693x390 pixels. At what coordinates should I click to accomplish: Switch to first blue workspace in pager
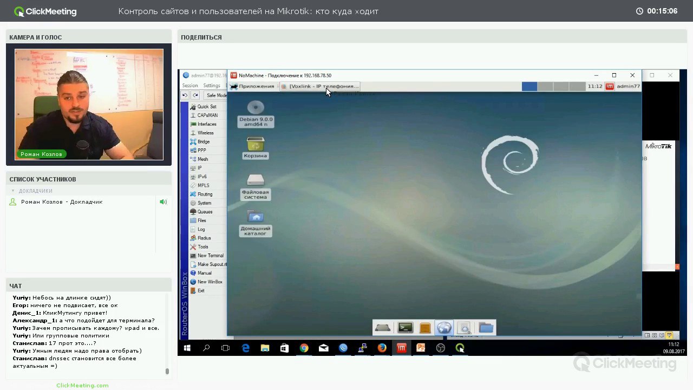coord(529,86)
